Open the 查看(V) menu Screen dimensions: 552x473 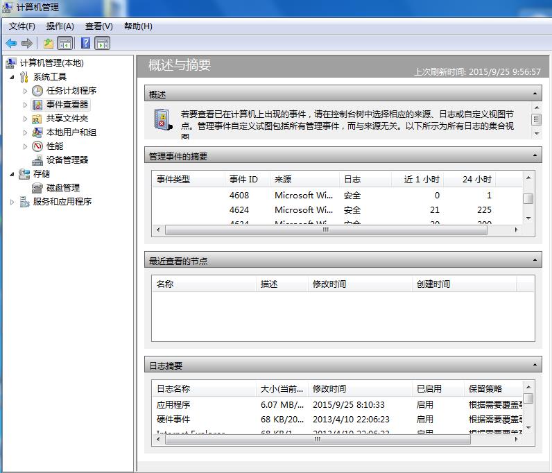tap(98, 26)
